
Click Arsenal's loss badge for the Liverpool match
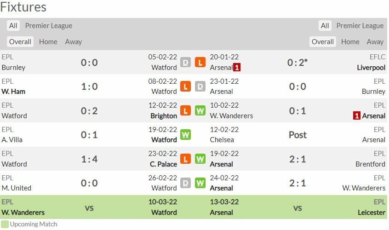pos(200,62)
